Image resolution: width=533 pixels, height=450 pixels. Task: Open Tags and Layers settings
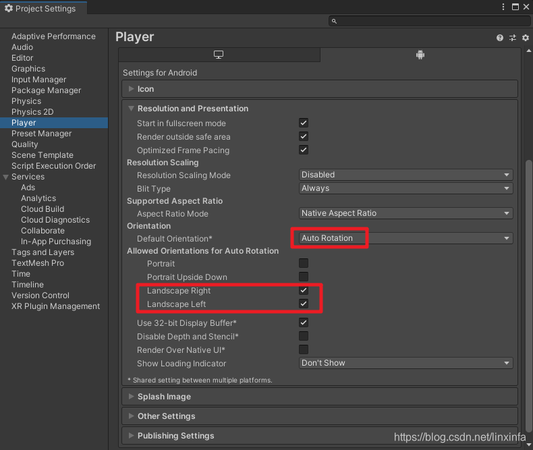click(43, 252)
